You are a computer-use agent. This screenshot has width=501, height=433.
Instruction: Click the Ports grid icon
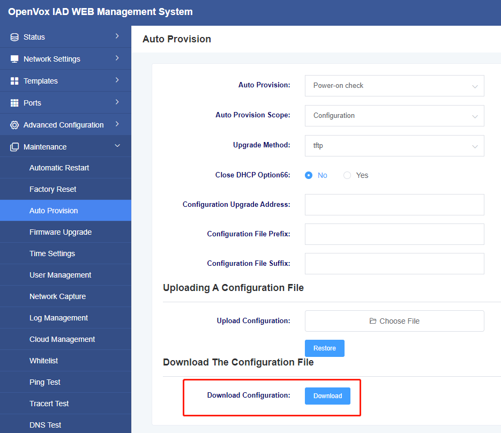[x=14, y=103]
